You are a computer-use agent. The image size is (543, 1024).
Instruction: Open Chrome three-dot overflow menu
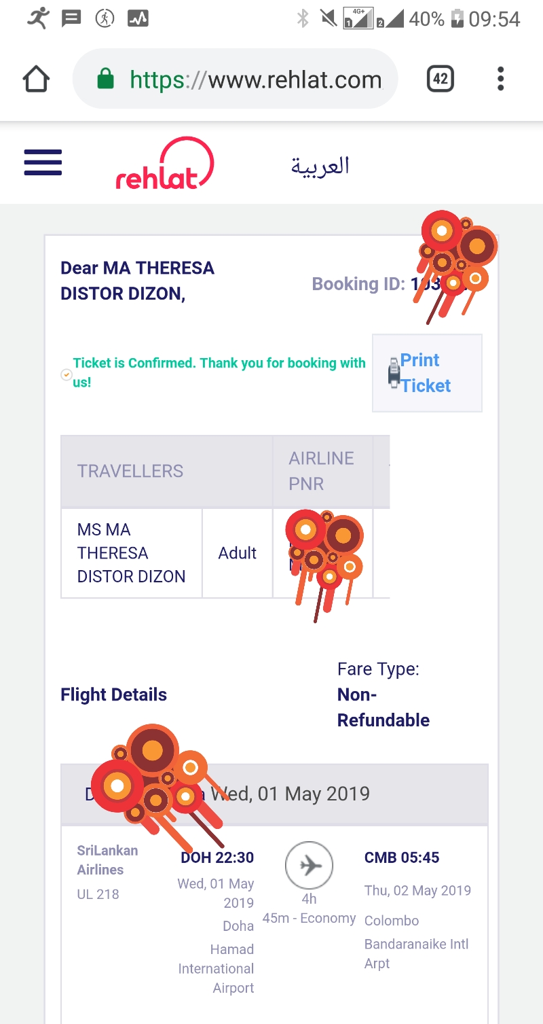point(500,80)
